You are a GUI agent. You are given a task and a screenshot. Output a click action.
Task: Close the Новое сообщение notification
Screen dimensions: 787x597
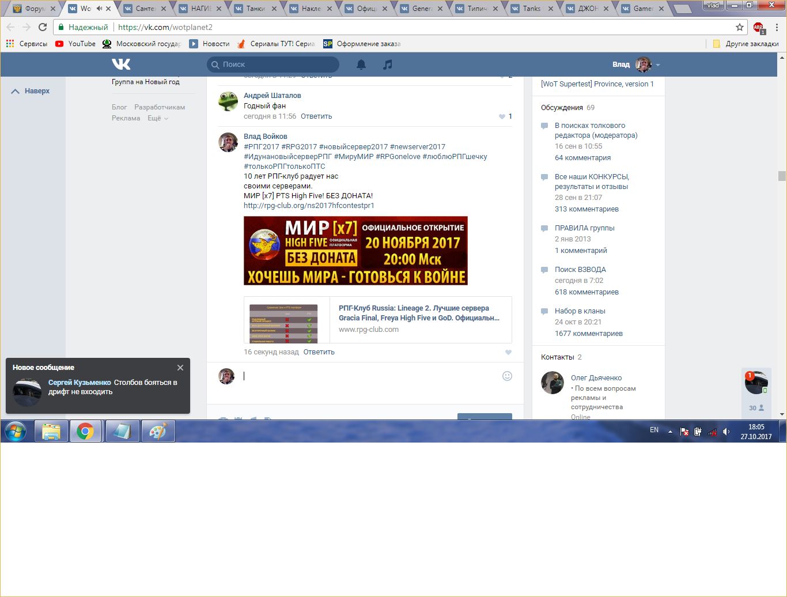click(180, 368)
